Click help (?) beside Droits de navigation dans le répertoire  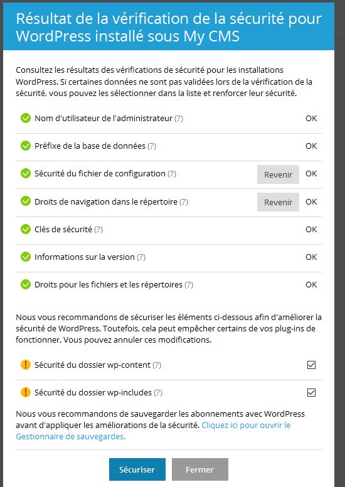point(184,202)
